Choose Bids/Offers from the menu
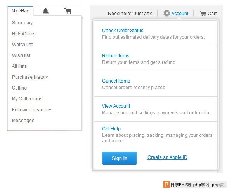 tap(24, 34)
